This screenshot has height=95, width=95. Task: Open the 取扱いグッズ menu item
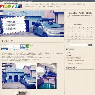pos(54,4)
